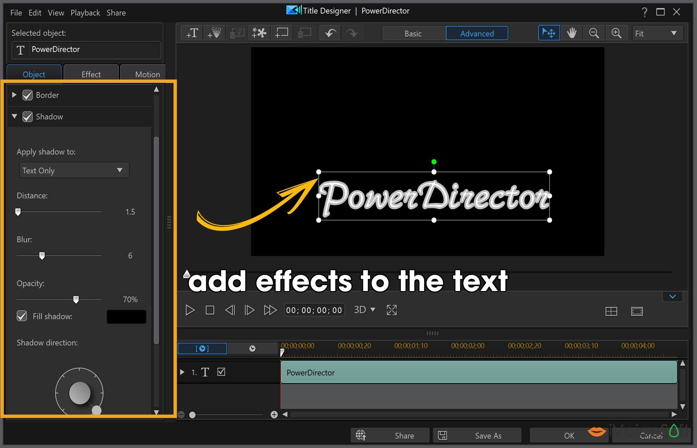Toggle the Fill shadow checkbox
The image size is (697, 448).
click(22, 316)
